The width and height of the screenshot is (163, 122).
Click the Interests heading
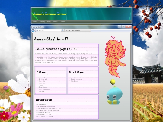click(x=44, y=100)
